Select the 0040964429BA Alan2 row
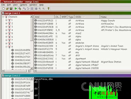 (82, 33)
